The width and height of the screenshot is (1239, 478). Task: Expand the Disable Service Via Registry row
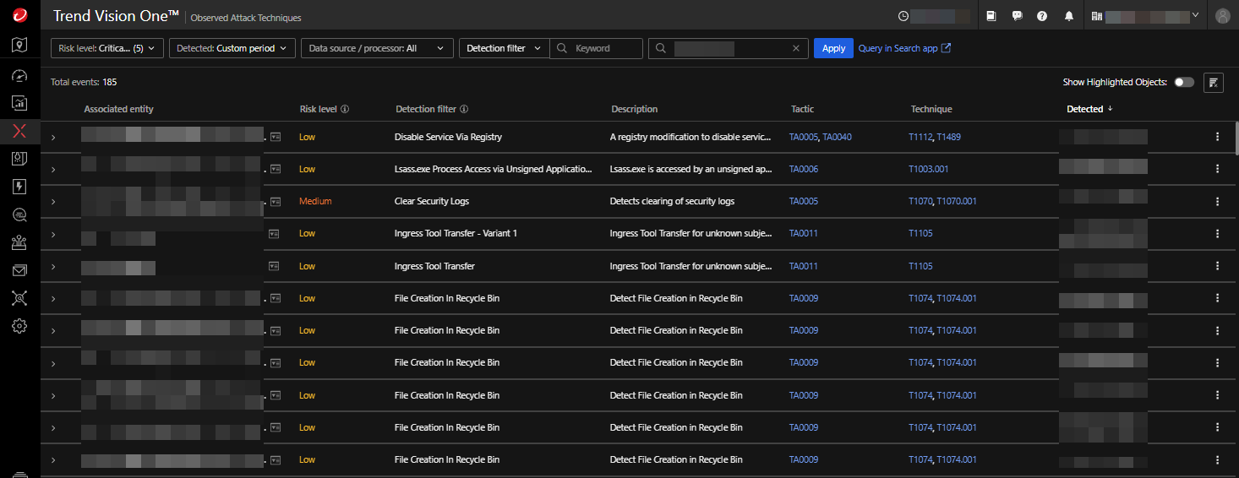pos(53,137)
